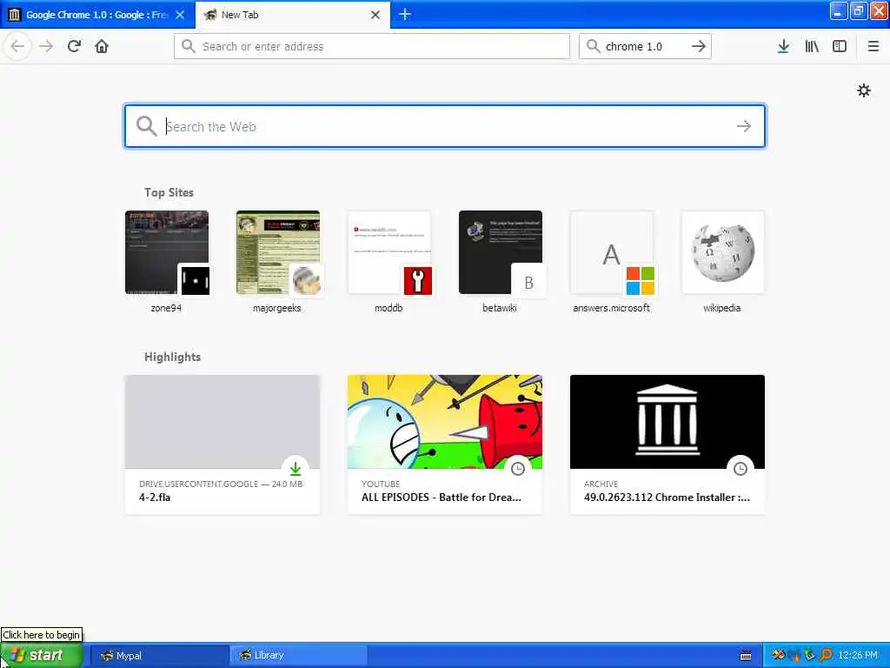Submit the chrome 1.0 search arrow
Viewport: 890px width, 668px height.
pos(699,46)
